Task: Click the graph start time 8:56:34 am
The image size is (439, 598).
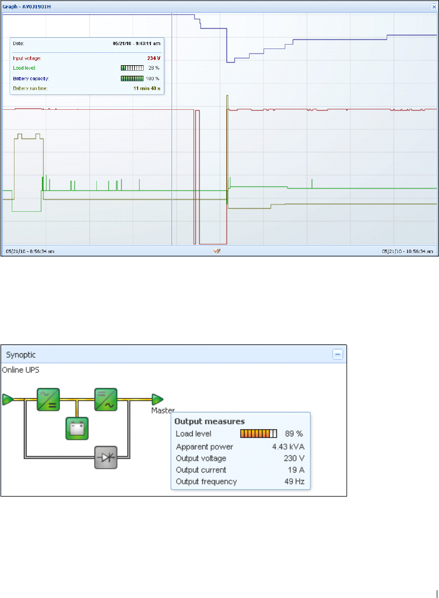Action: [x=30, y=251]
